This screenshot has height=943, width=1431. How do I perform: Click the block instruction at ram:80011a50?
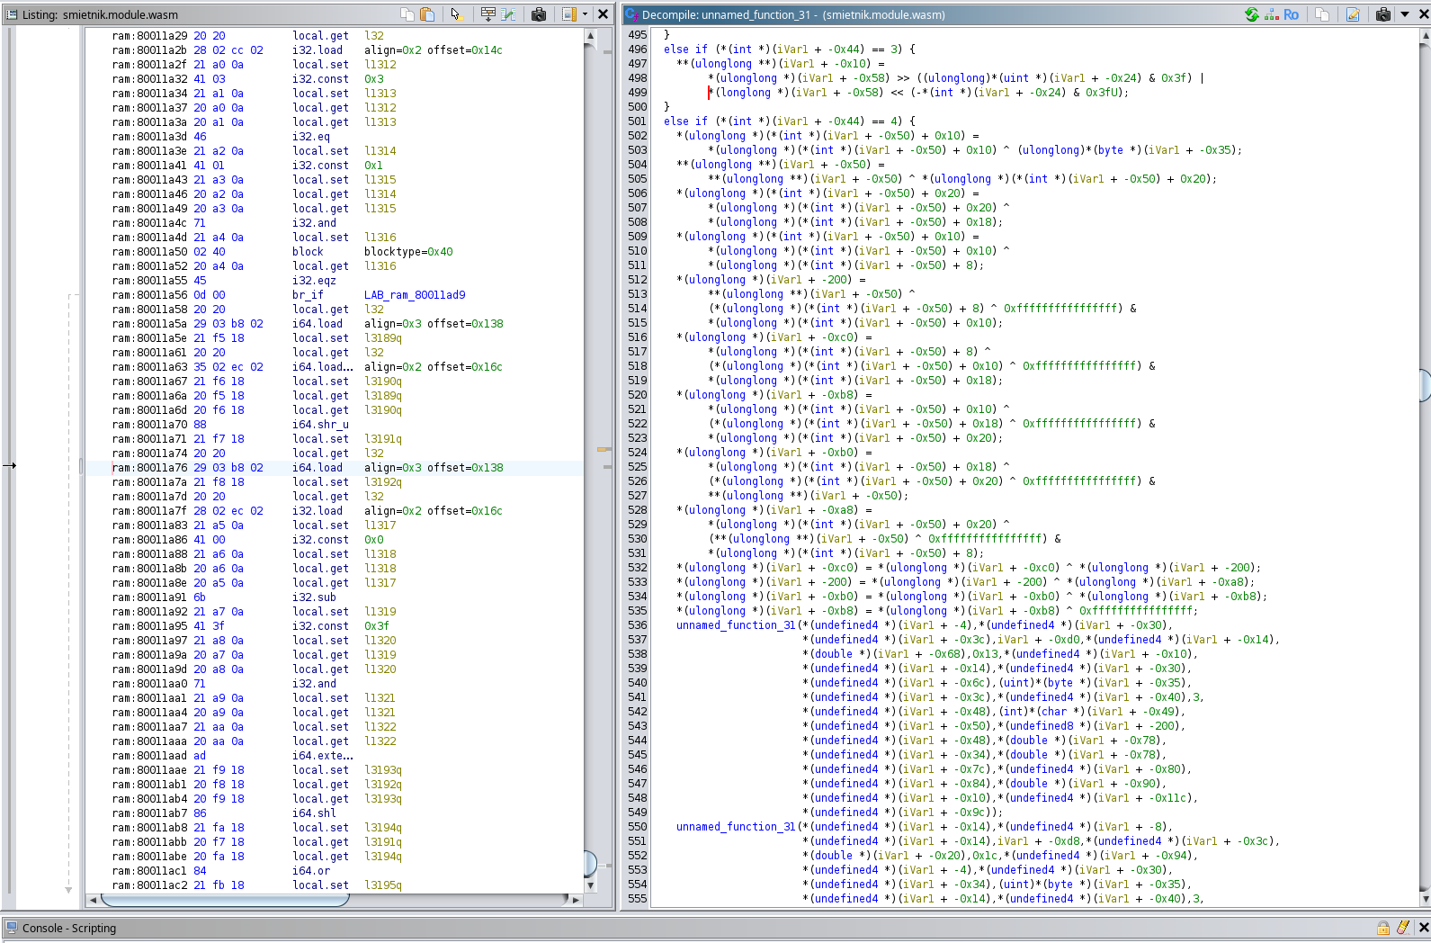(x=308, y=252)
